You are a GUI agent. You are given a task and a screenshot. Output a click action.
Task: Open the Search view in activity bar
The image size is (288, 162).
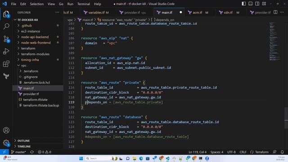(x=6, y=26)
